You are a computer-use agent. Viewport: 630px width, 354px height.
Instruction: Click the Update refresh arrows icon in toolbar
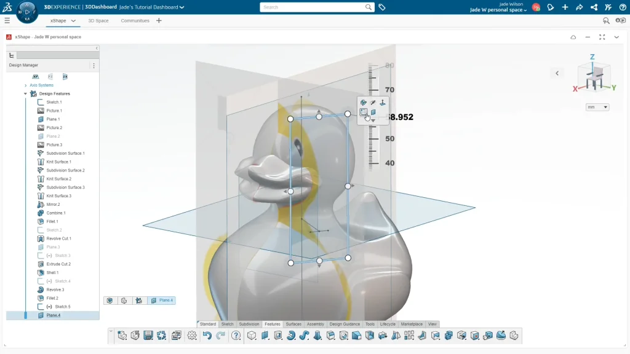[162, 336]
